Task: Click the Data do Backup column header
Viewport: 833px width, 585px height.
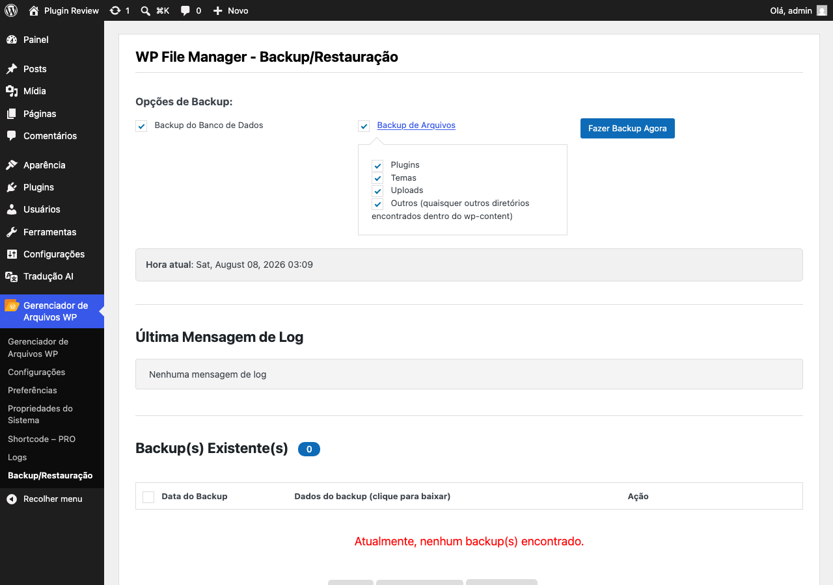Action: pyautogui.click(x=195, y=497)
